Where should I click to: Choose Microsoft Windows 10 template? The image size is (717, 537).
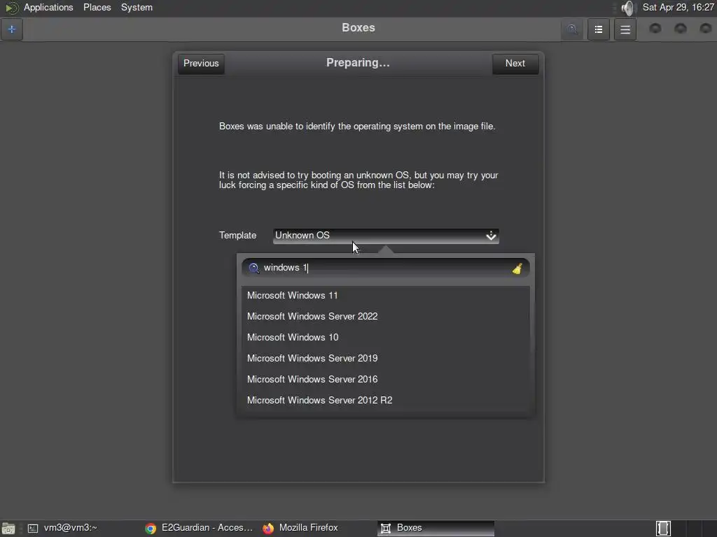click(386, 338)
